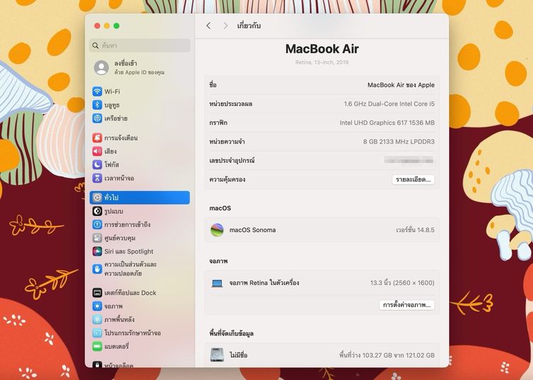Image resolution: width=533 pixels, height=380 pixels.
Task: Click the Siri และ Spotlight icon
Action: [x=97, y=251]
